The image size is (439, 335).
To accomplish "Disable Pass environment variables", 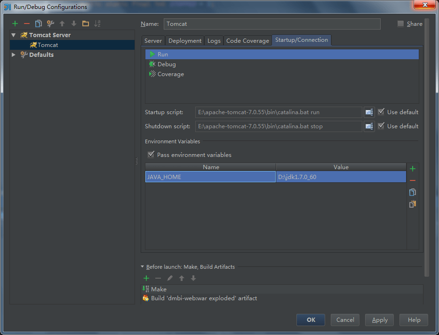I will tap(151, 155).
